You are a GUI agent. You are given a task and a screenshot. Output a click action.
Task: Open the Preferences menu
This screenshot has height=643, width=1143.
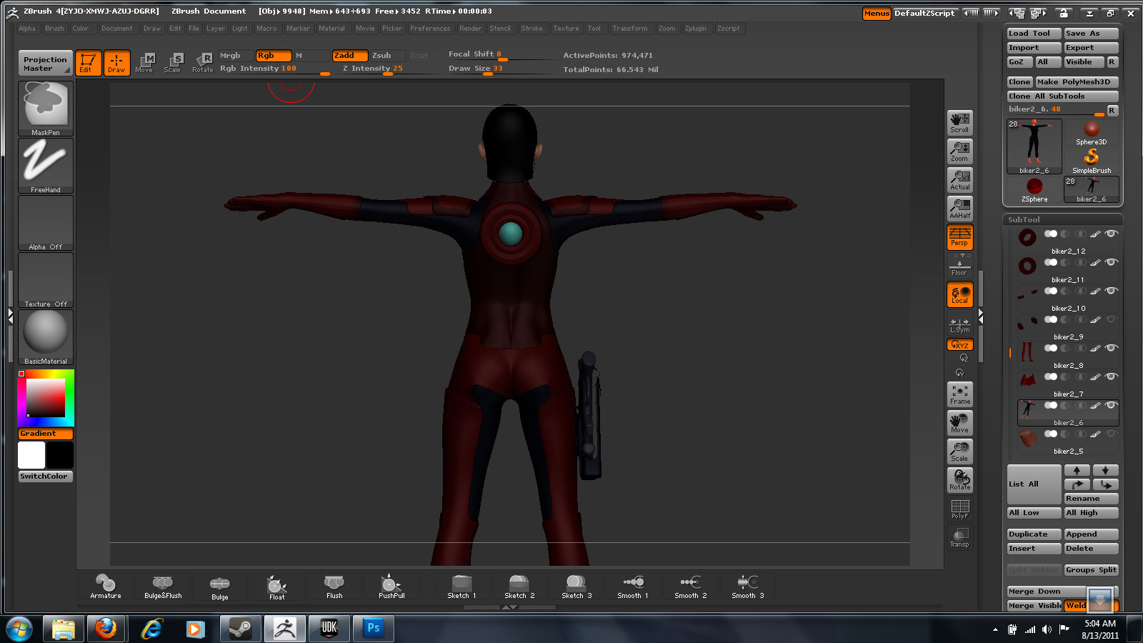point(430,29)
